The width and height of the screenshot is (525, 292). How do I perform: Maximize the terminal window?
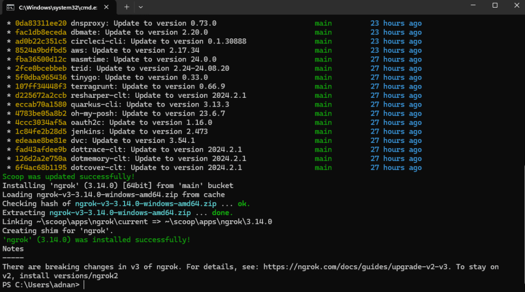495,5
